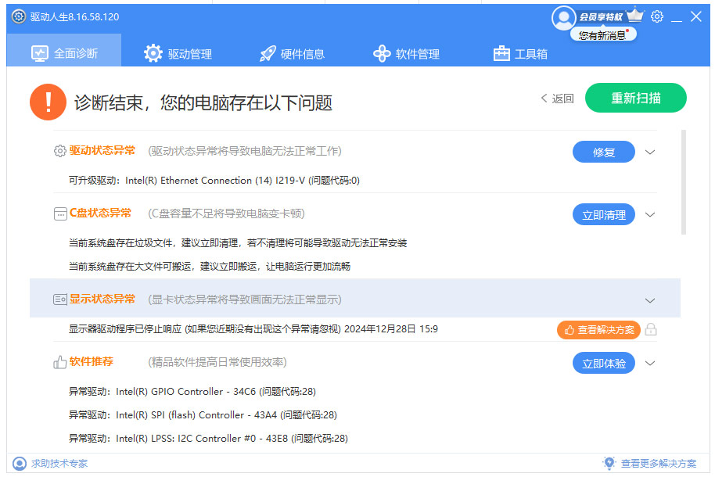Expand the C盘状态异常 section chevron
The image size is (715, 477).
[650, 214]
